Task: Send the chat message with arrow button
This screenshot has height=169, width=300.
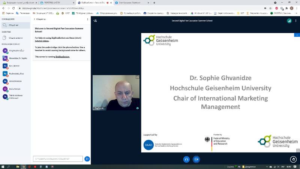Action: tap(87, 159)
